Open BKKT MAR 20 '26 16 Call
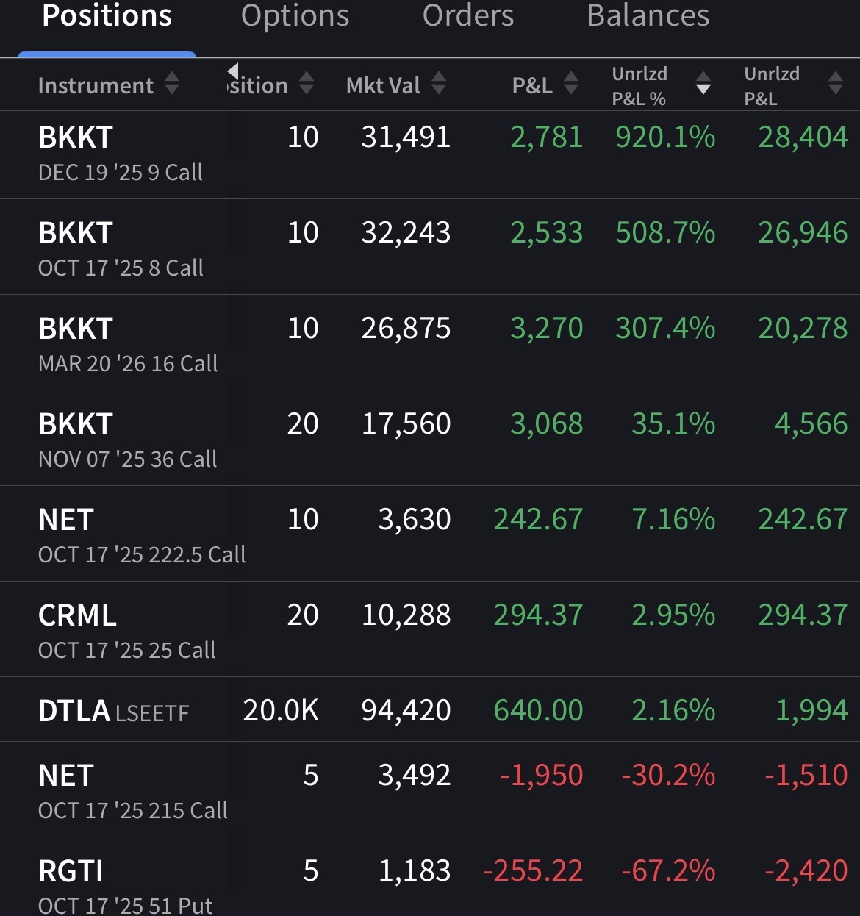Image resolution: width=860 pixels, height=916 pixels. [128, 345]
